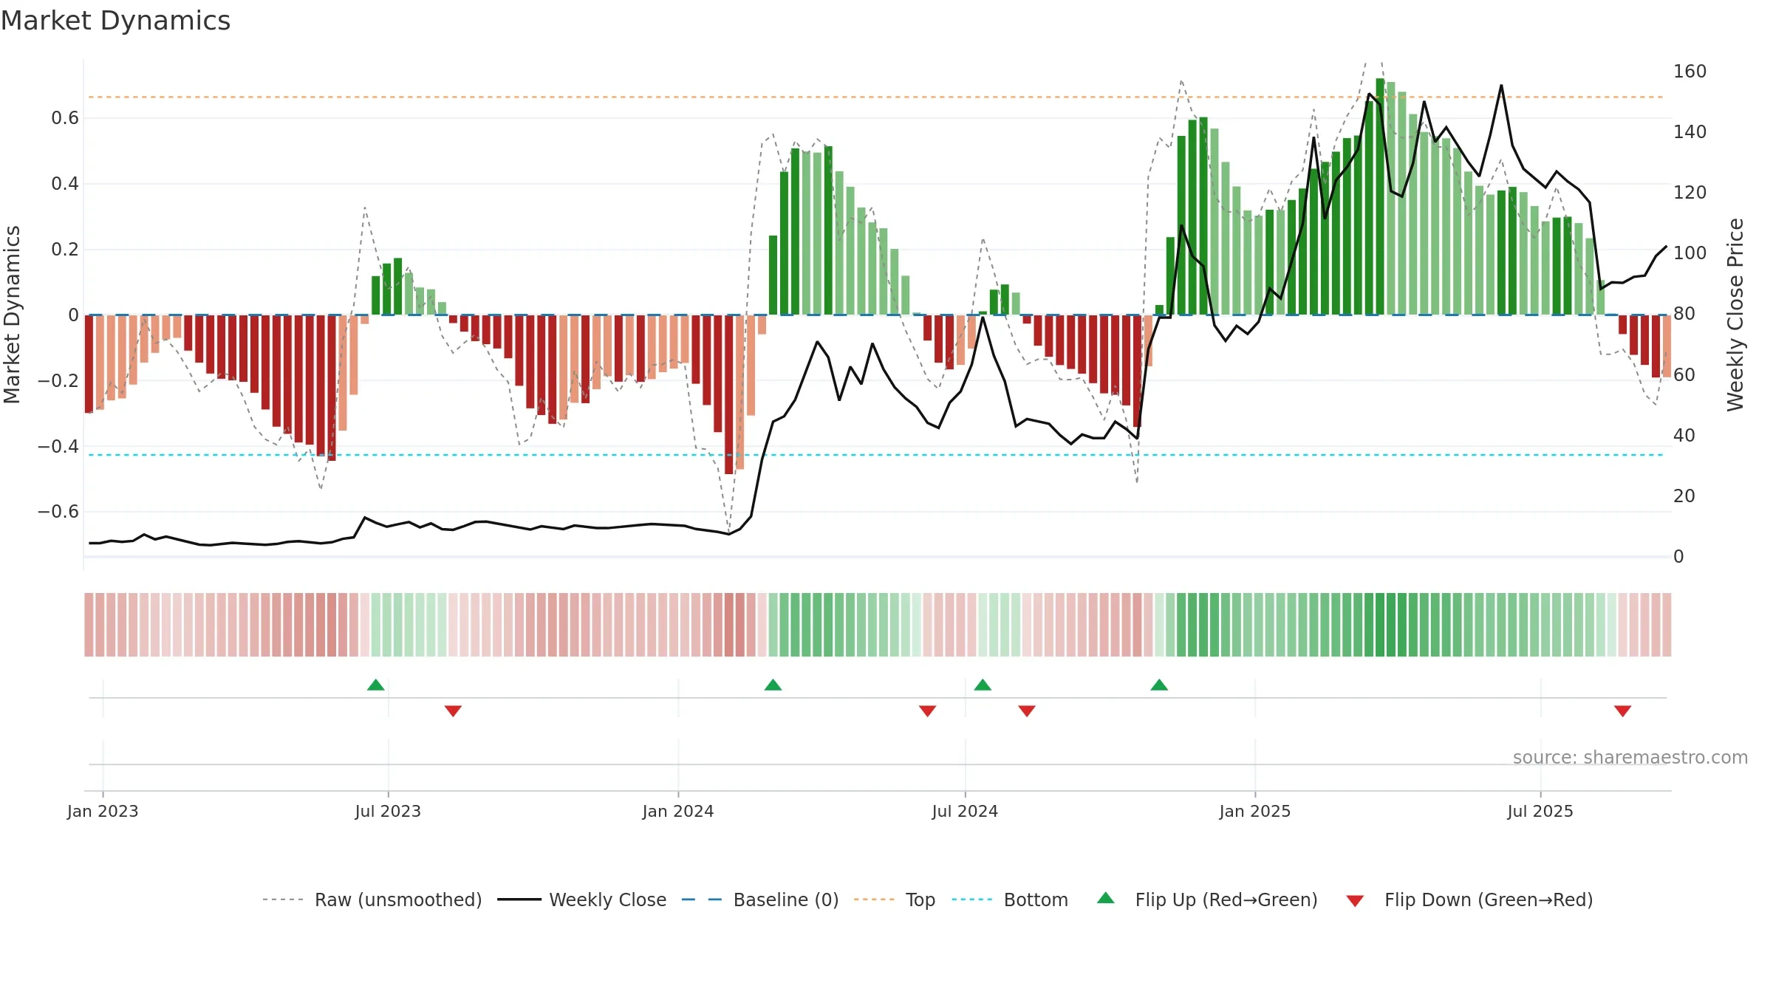Image resolution: width=1773 pixels, height=997 pixels.
Task: Click the 120 tick on price axis
Action: coord(1690,193)
